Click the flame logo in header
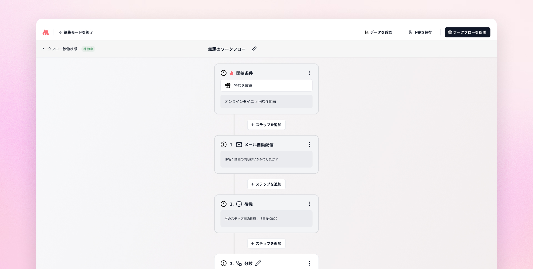Viewport: 533px width, 269px height. pyautogui.click(x=46, y=32)
